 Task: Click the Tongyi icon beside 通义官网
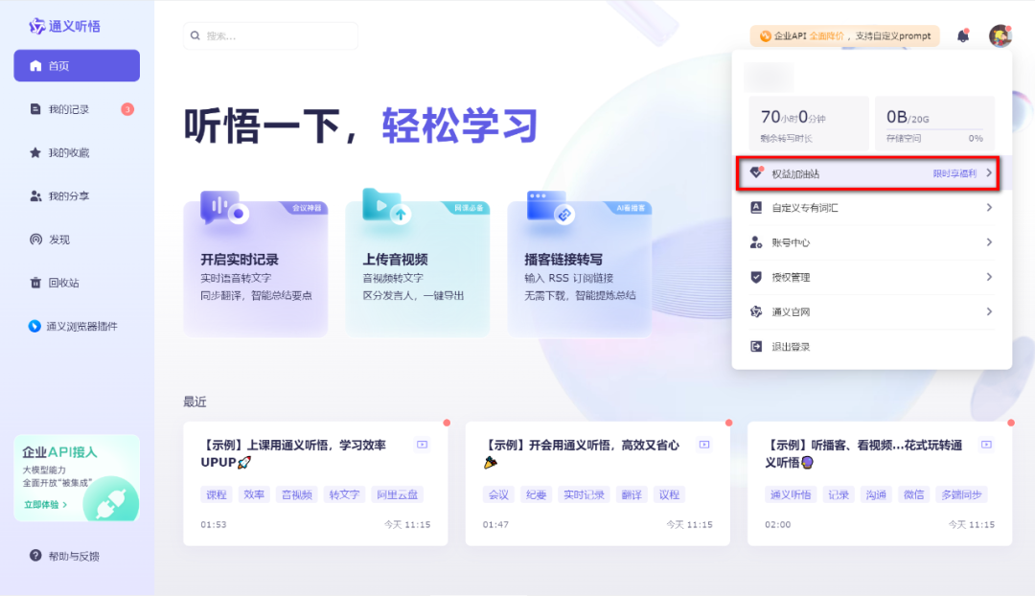click(756, 311)
